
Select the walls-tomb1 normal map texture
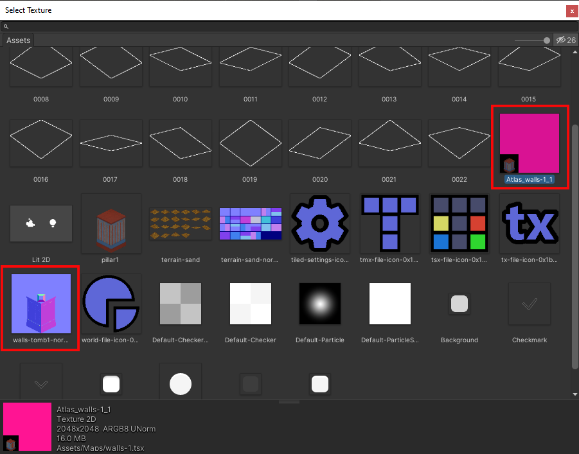(40, 304)
